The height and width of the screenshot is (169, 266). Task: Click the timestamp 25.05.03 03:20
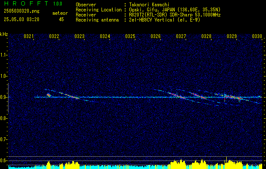pos(22,19)
